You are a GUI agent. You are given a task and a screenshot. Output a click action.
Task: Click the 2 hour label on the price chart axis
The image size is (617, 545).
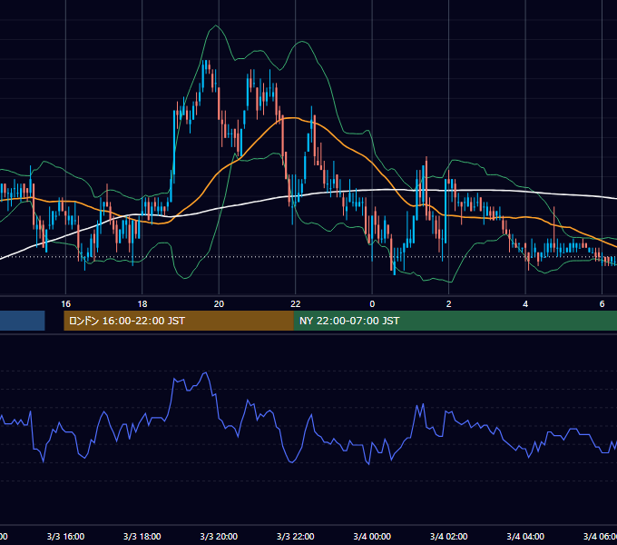click(448, 304)
